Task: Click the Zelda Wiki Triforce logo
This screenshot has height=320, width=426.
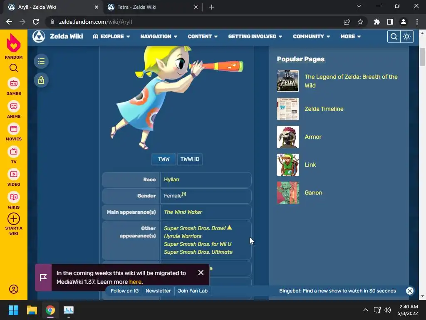Action: coord(39,37)
